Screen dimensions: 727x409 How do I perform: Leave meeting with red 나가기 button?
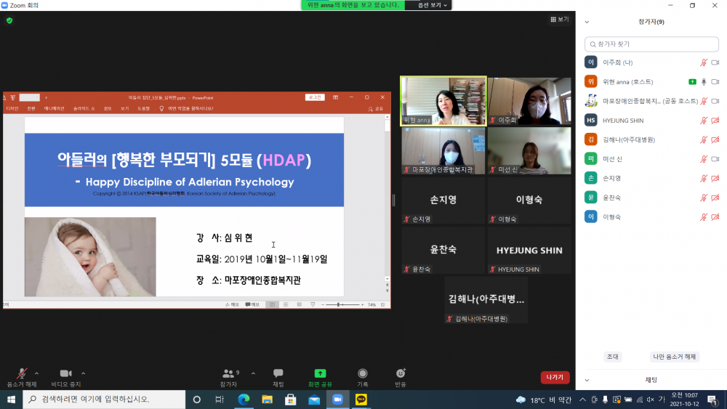click(x=555, y=378)
